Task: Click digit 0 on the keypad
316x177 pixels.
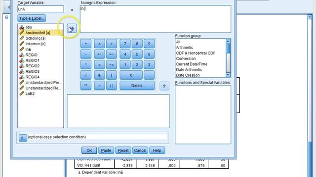Action: tap(131, 75)
